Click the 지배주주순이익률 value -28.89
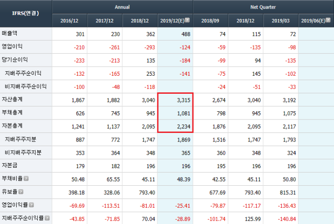This screenshot has height=224, width=334. [x=183, y=219]
